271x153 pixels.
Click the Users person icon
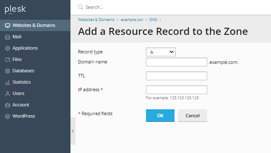(8, 94)
